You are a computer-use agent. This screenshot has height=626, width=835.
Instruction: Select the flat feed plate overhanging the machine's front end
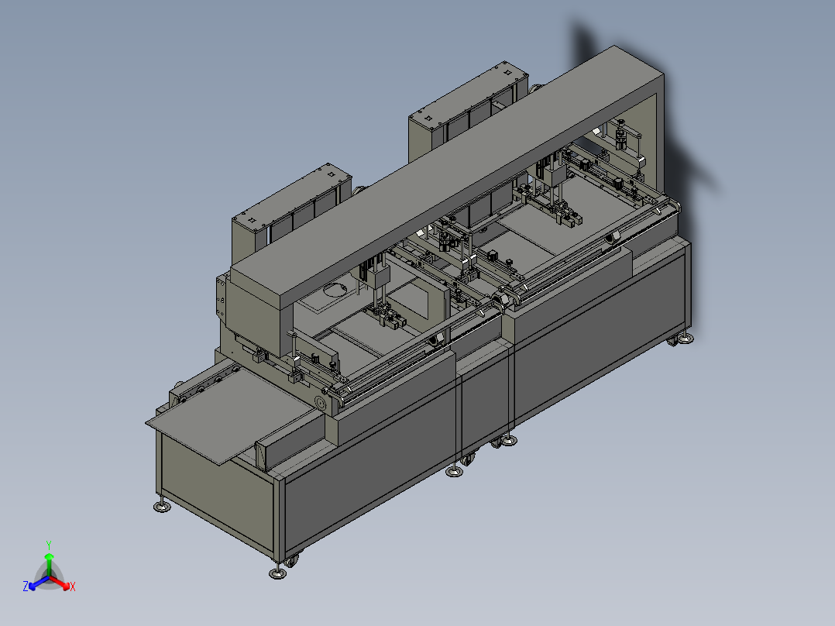click(x=231, y=417)
